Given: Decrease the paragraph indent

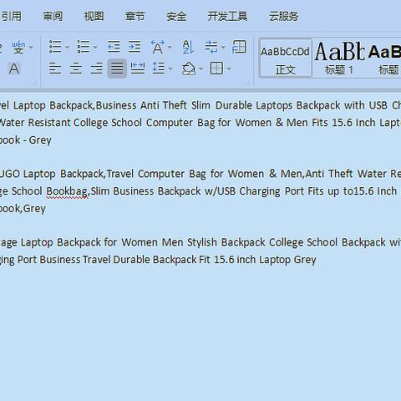Looking at the screenshot, I should 114,47.
